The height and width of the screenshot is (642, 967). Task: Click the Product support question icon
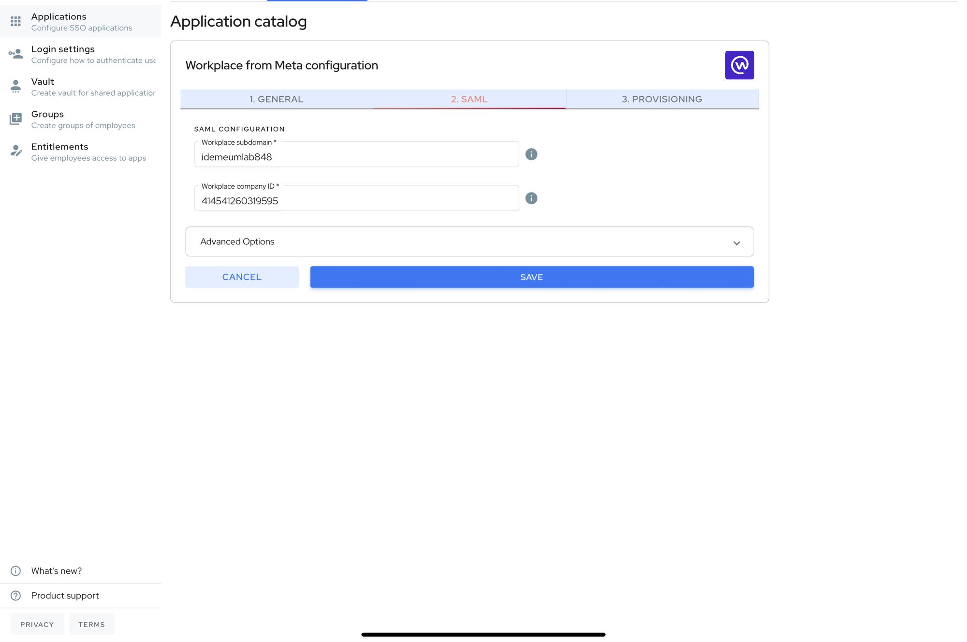tap(15, 596)
